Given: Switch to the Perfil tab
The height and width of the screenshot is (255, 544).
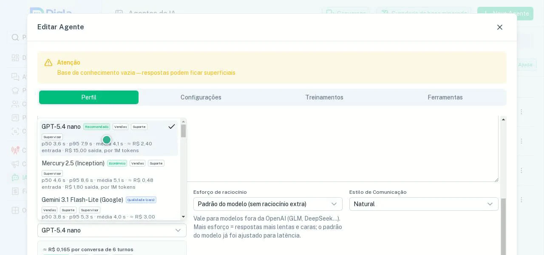Looking at the screenshot, I should click(x=89, y=97).
